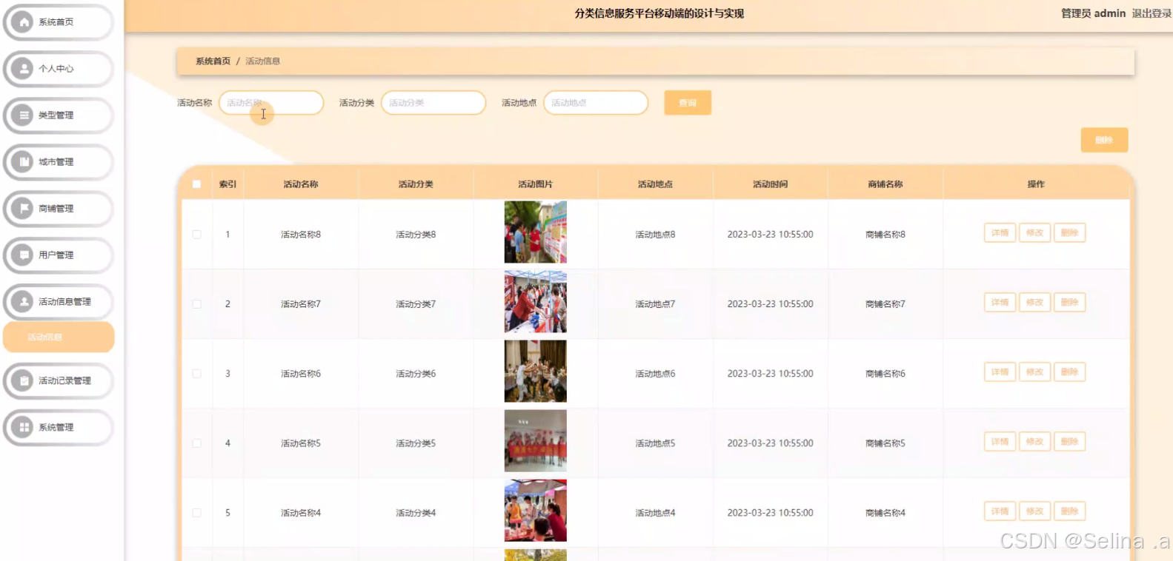Click 修改 for 活动名称6

1034,372
